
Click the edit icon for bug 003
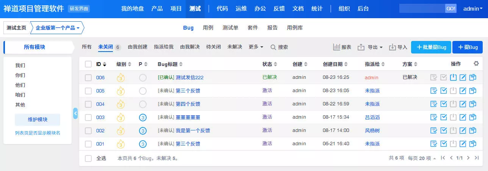click(463, 117)
